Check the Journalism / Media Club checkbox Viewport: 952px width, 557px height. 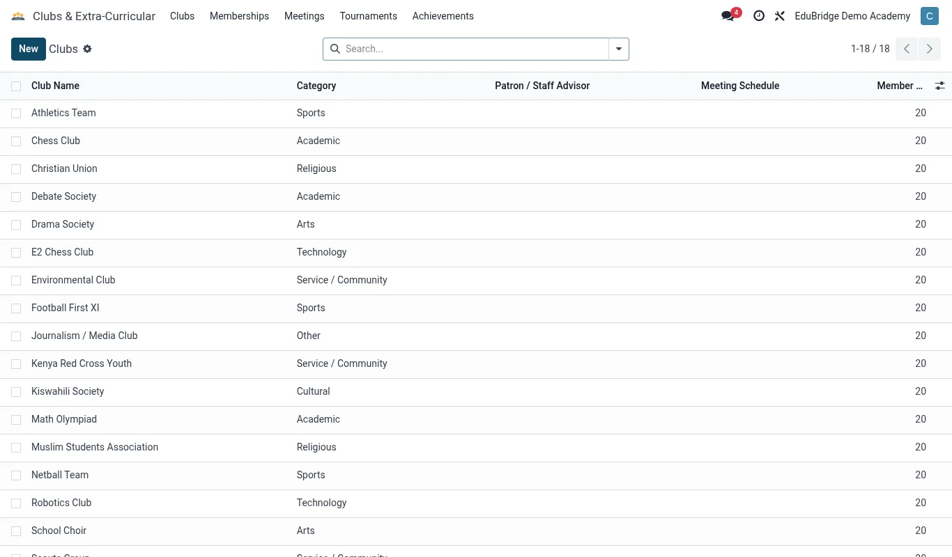[x=16, y=336]
